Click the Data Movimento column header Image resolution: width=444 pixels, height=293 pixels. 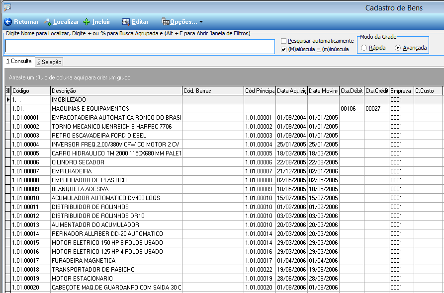pos(323,91)
